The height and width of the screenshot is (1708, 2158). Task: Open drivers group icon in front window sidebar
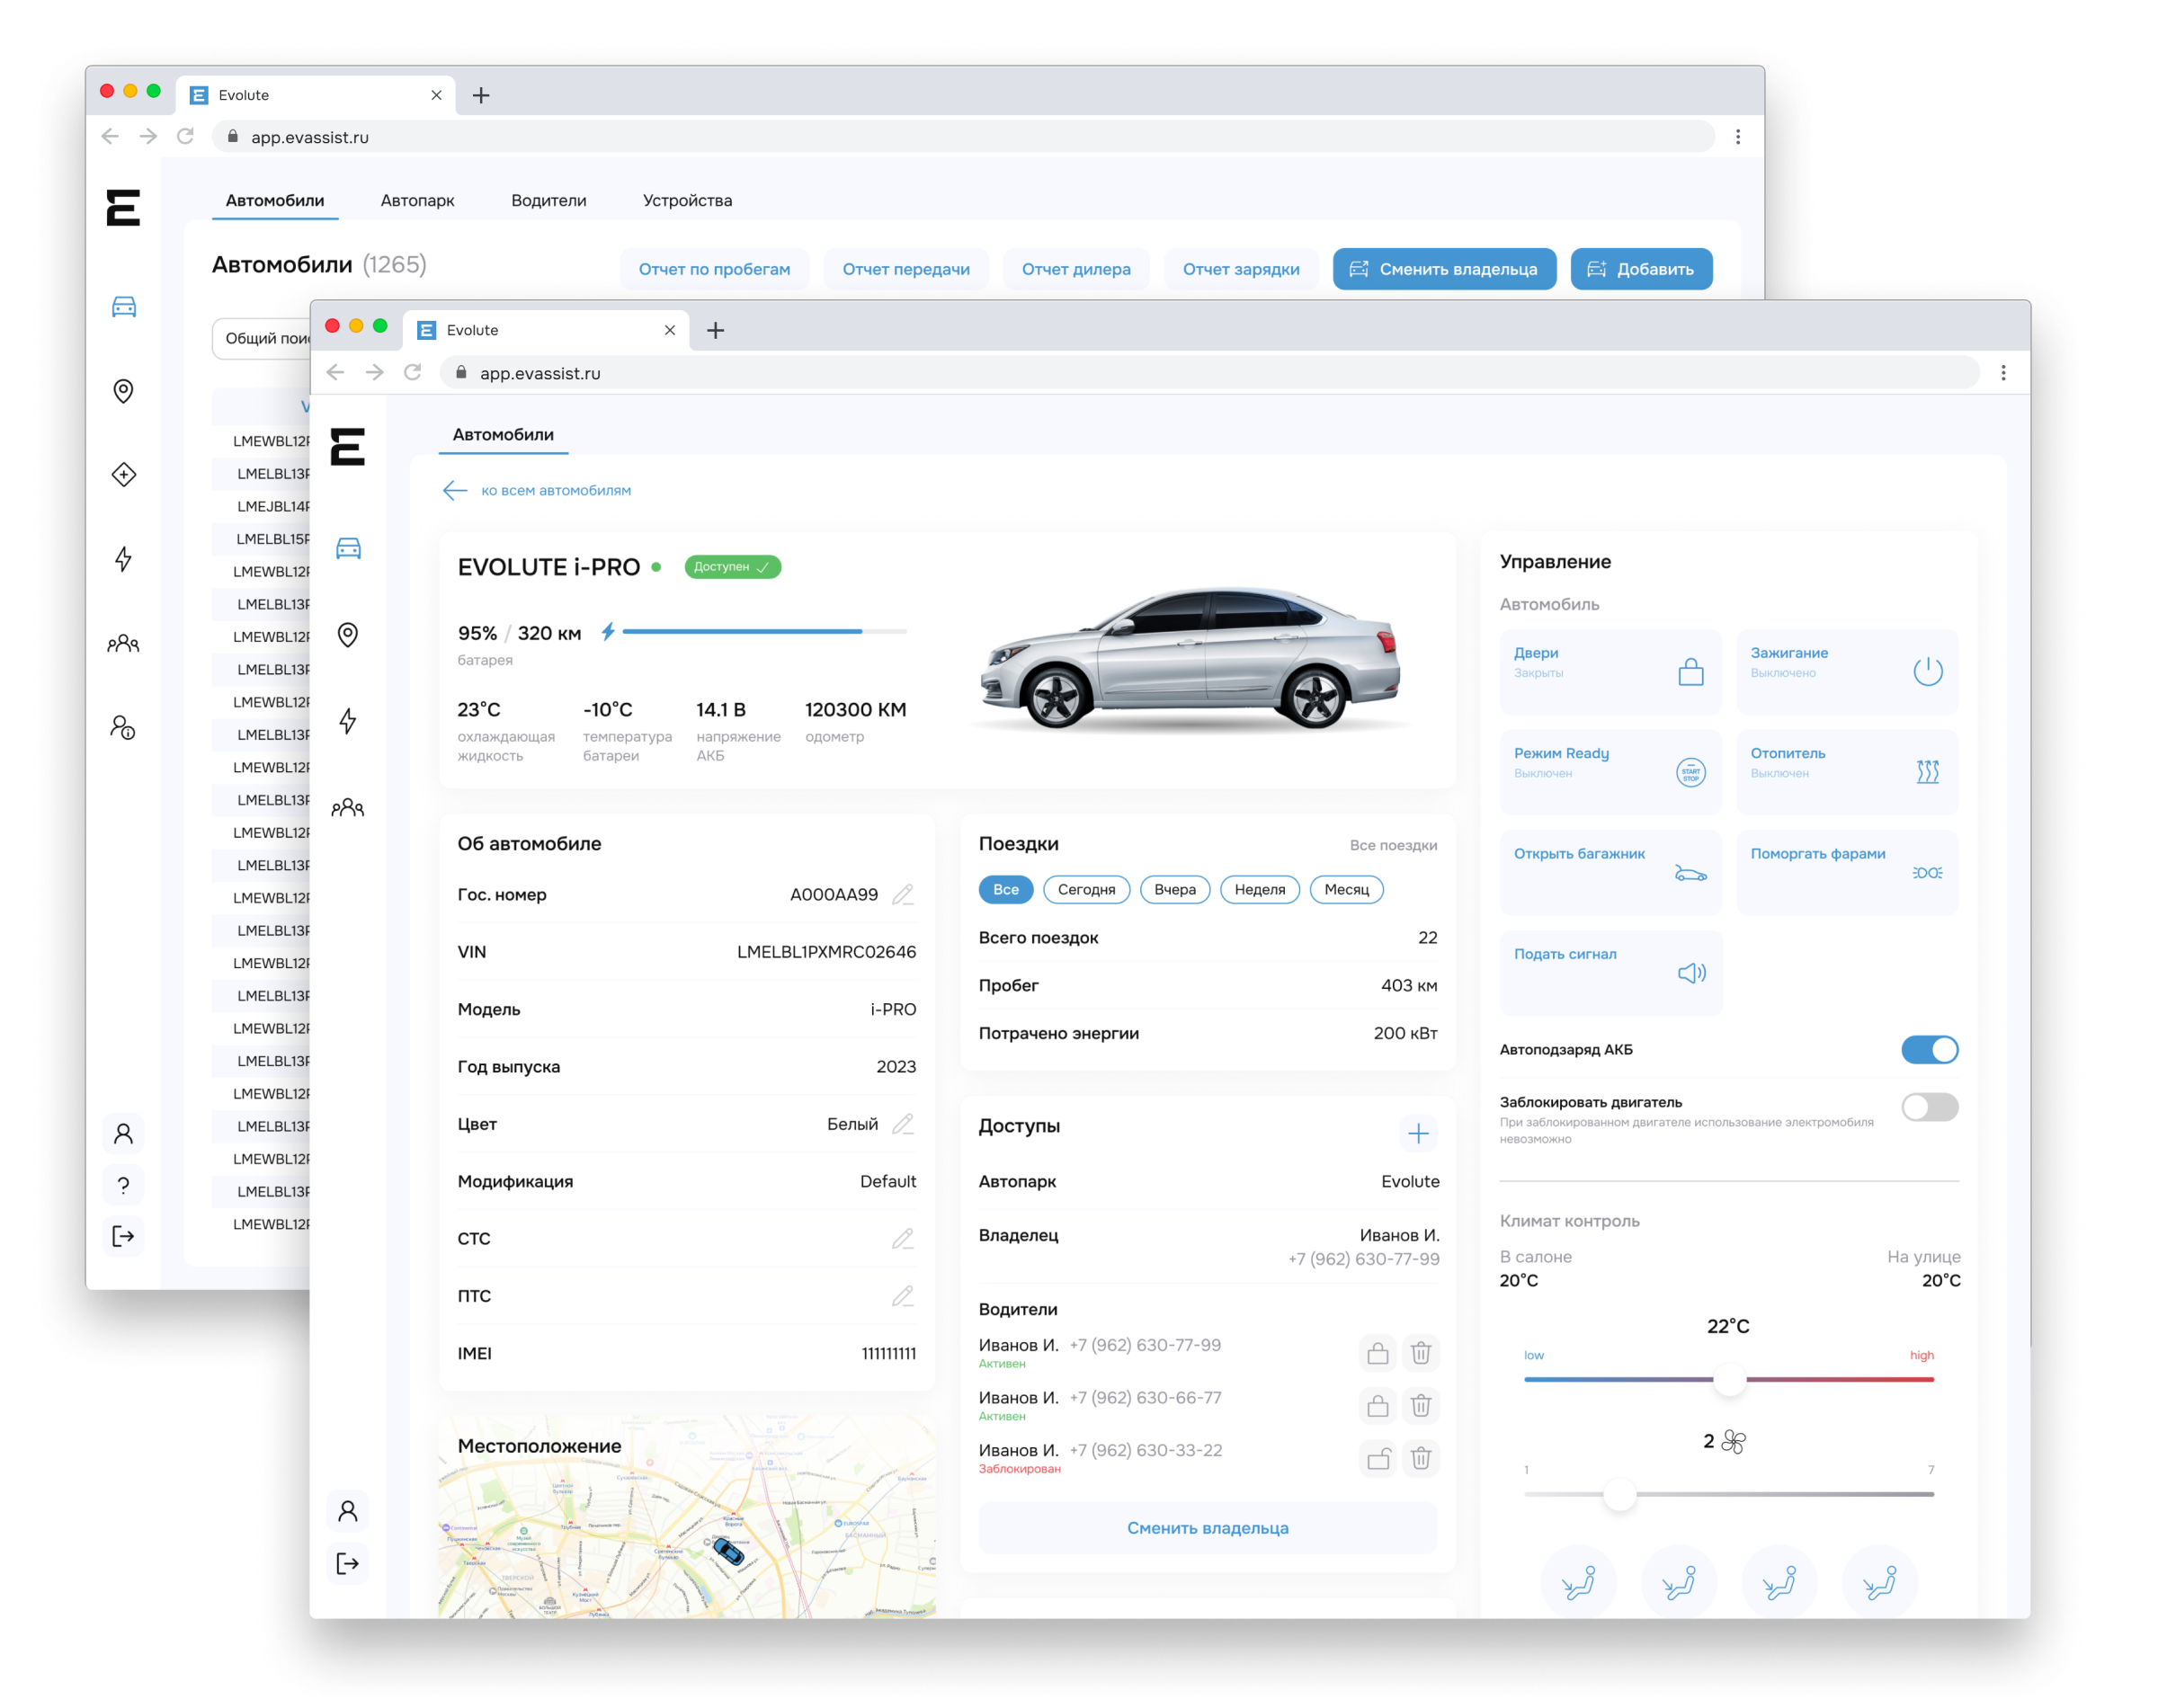[x=348, y=807]
